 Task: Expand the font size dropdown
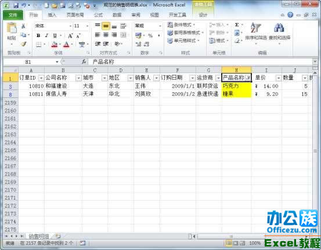coord(88,26)
